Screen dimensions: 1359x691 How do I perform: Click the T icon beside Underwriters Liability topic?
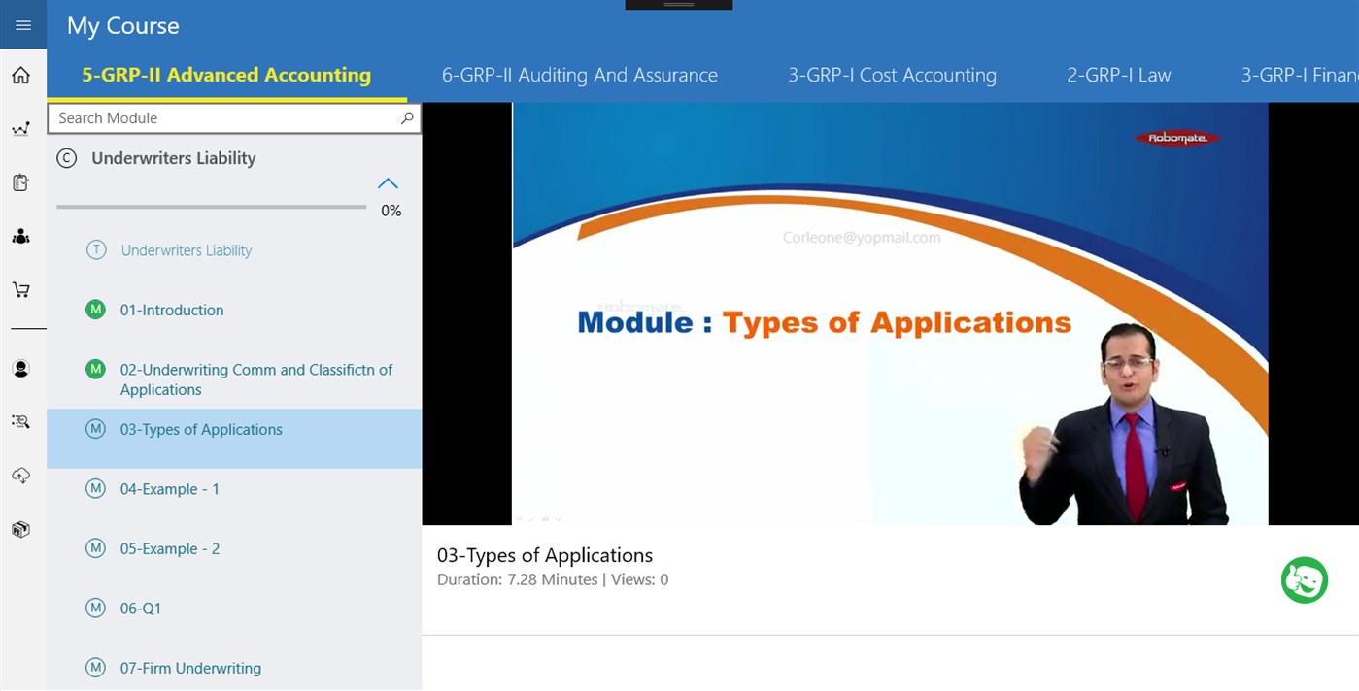point(95,249)
